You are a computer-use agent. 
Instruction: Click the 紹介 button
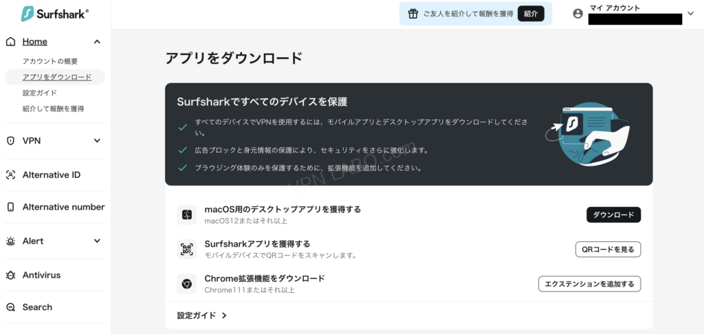(531, 14)
